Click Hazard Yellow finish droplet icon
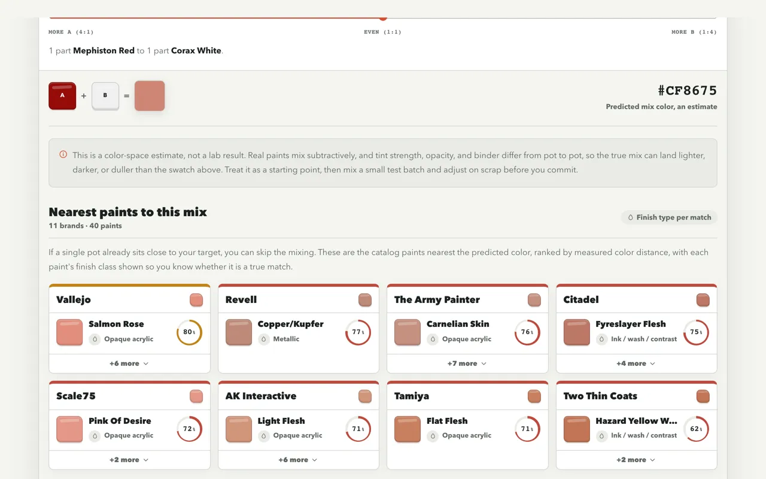The image size is (766, 479). [601, 436]
